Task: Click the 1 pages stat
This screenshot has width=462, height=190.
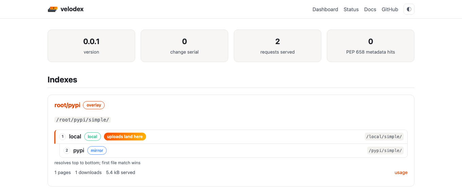Action: (x=63, y=172)
